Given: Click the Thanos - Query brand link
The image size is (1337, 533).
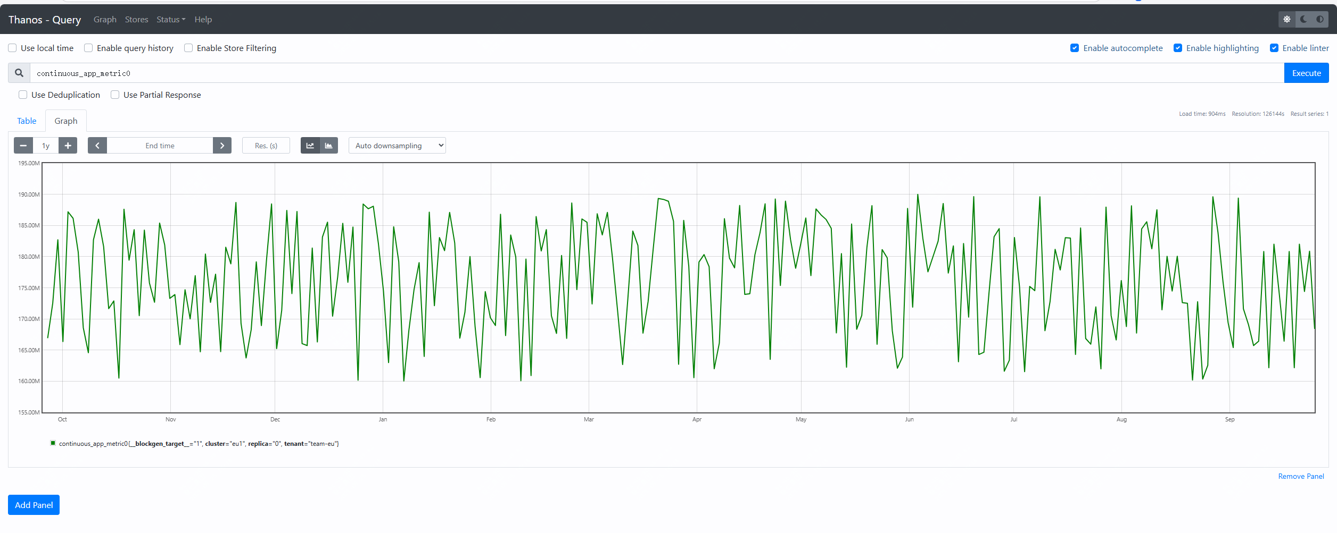Looking at the screenshot, I should coord(45,19).
